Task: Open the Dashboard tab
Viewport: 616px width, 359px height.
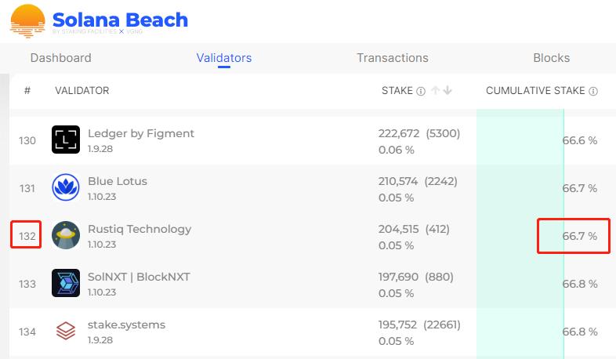Action: click(60, 58)
